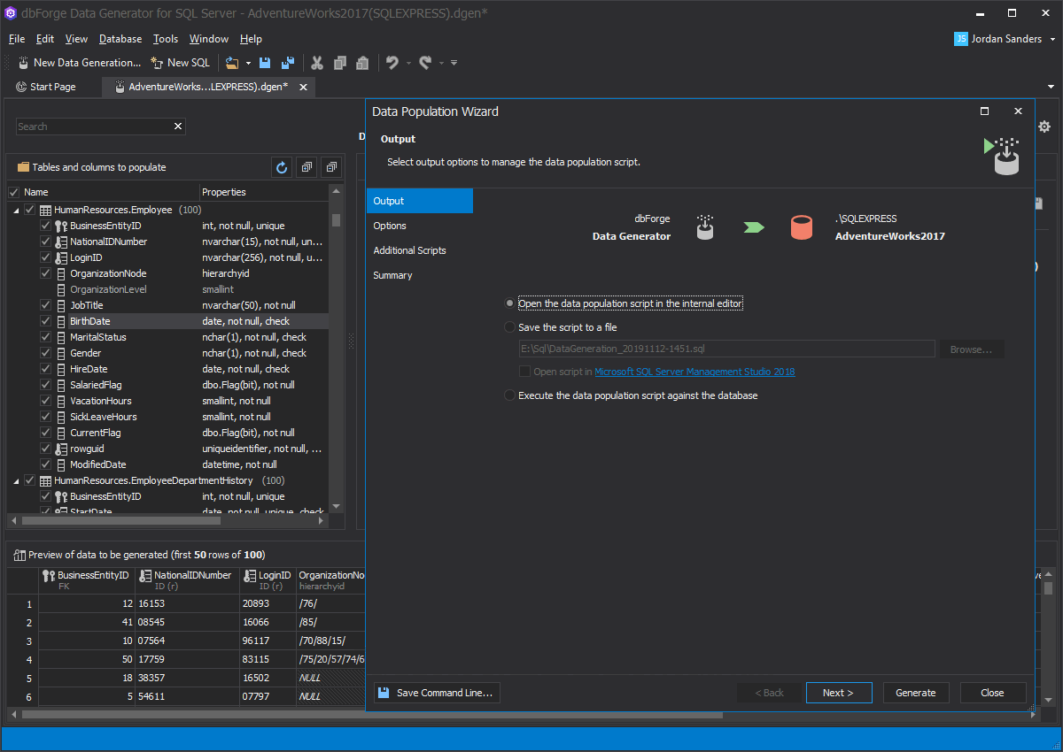Open the Microsoft SQL Server Management Studio link
This screenshot has width=1063, height=752.
pos(694,372)
